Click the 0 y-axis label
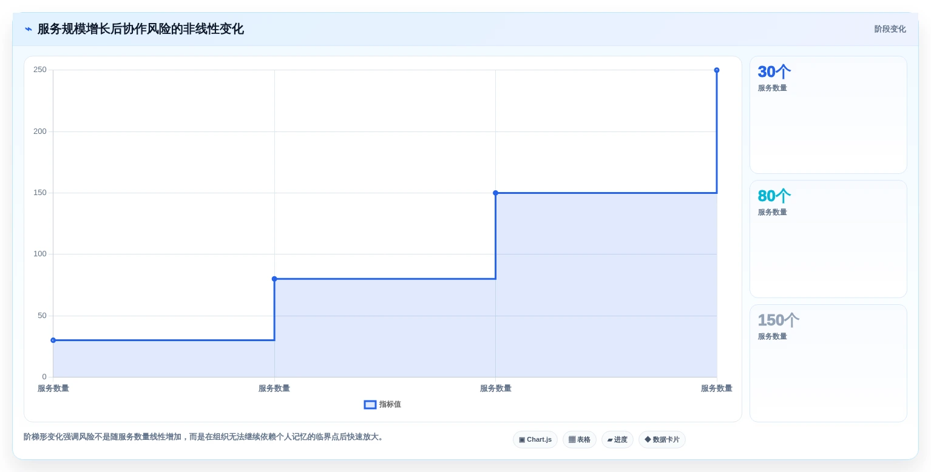The height and width of the screenshot is (472, 931). [x=44, y=377]
